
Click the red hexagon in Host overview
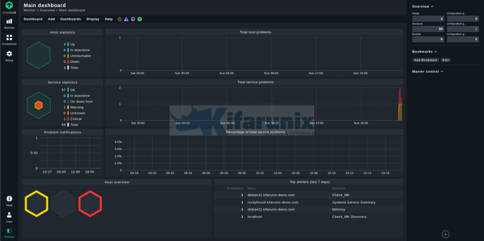[90, 203]
